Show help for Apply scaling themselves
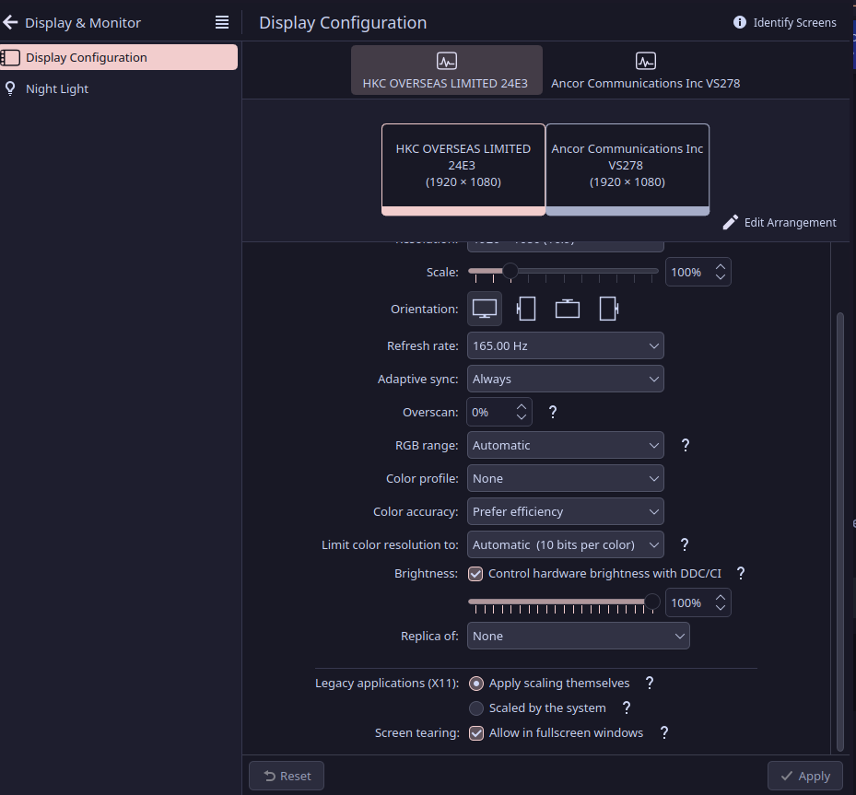 pos(649,684)
